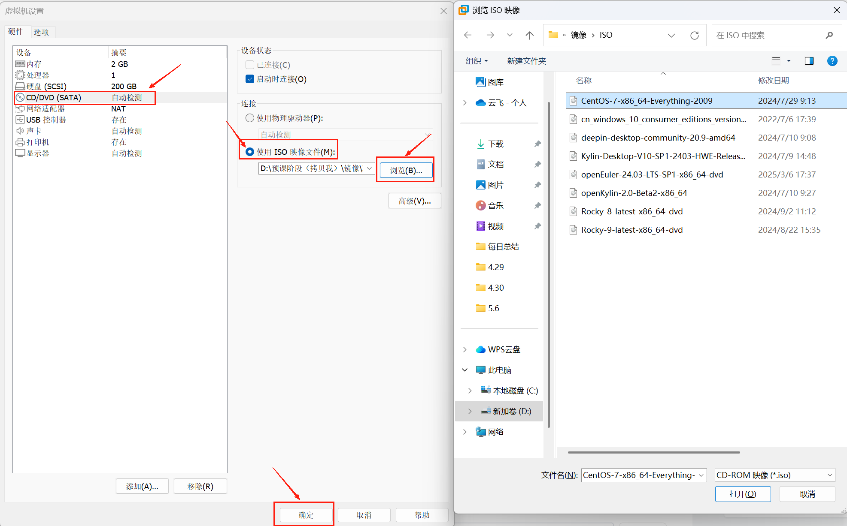
Task: Select 使用 ISO 映像文件(M) radio button
Action: (x=250, y=152)
